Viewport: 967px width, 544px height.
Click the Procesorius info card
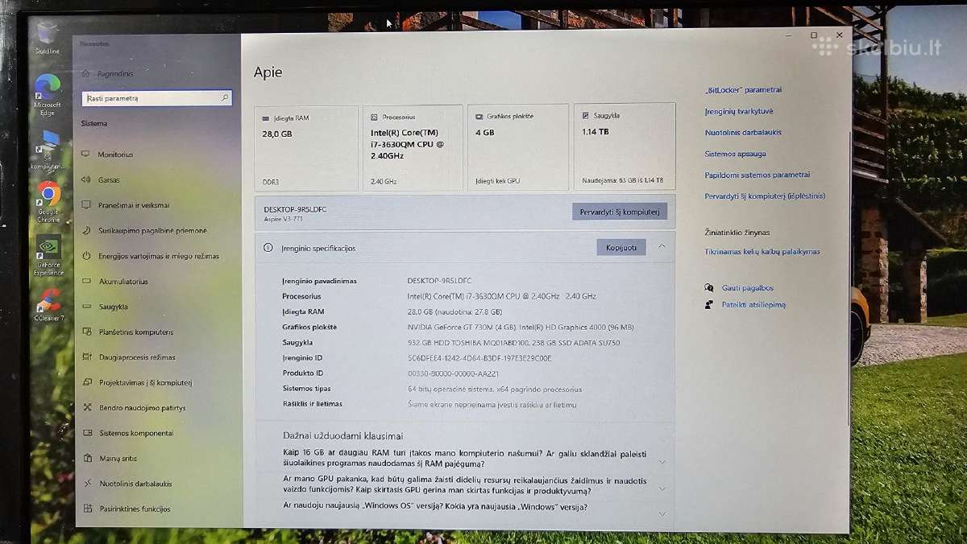click(x=413, y=148)
